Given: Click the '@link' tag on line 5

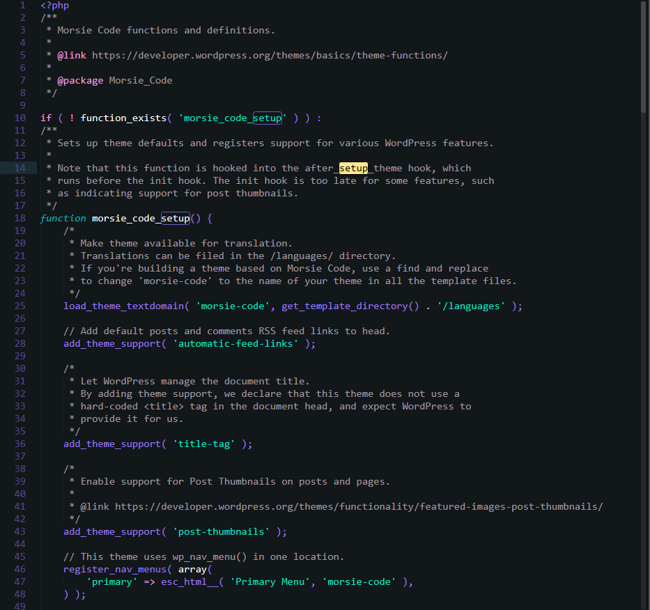Looking at the screenshot, I should pos(72,56).
